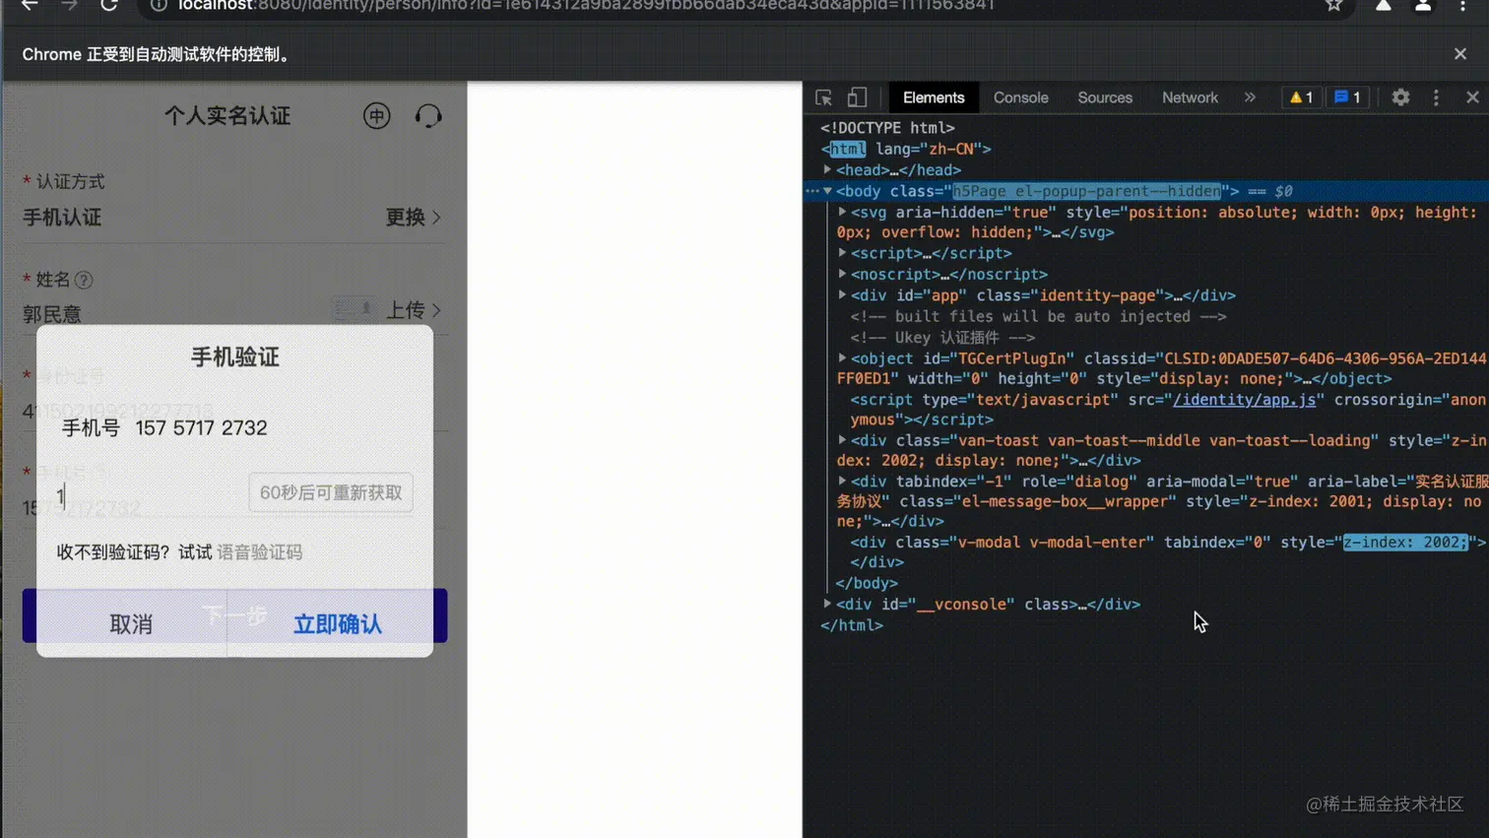
Task: Open DevTools settings with the gear icon
Action: pyautogui.click(x=1400, y=97)
